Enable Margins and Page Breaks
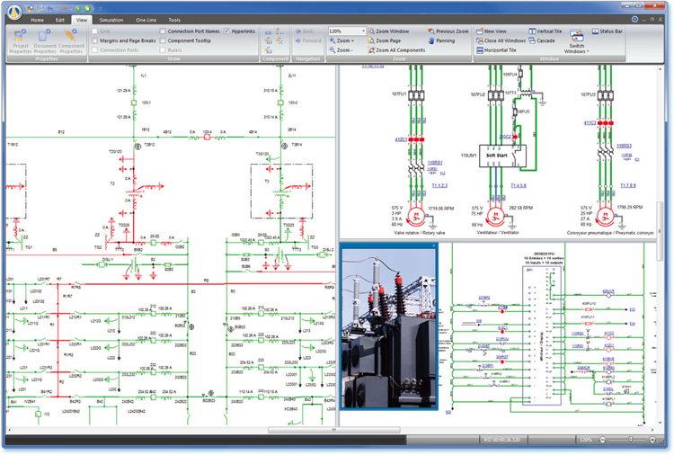Screen dimensions: 674x455 point(95,40)
